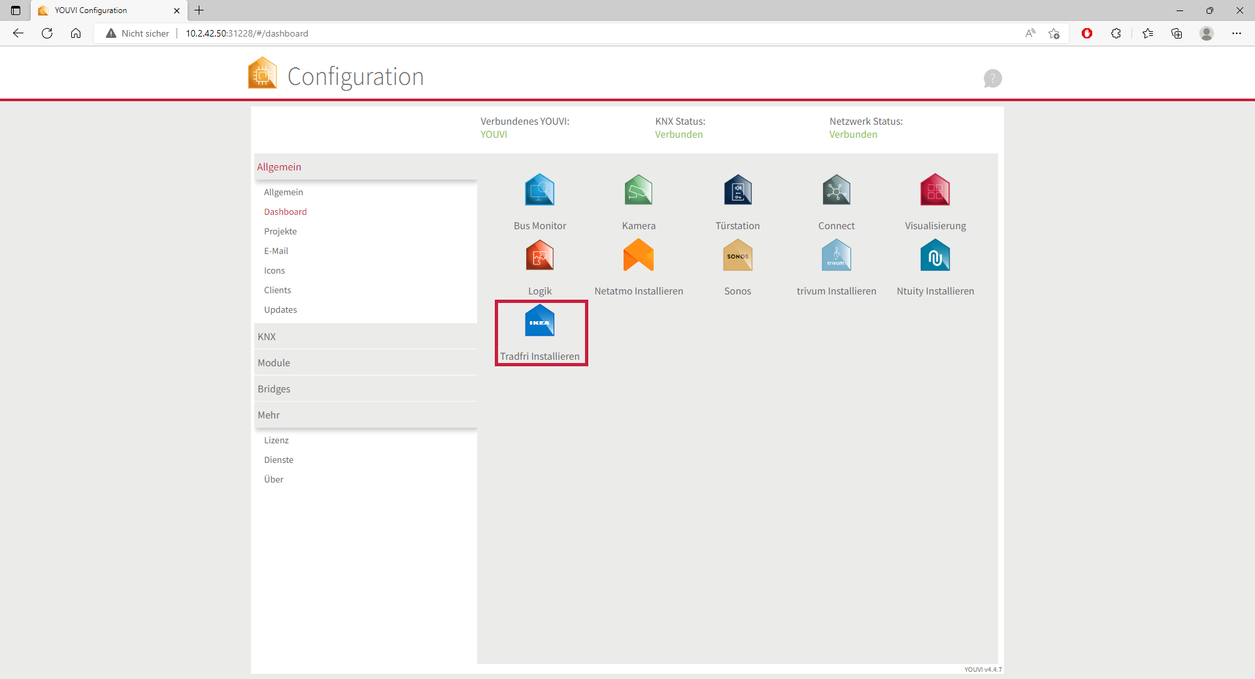Click the Ntuity Installieren icon
Screen dimensions: 1255x679
point(935,255)
